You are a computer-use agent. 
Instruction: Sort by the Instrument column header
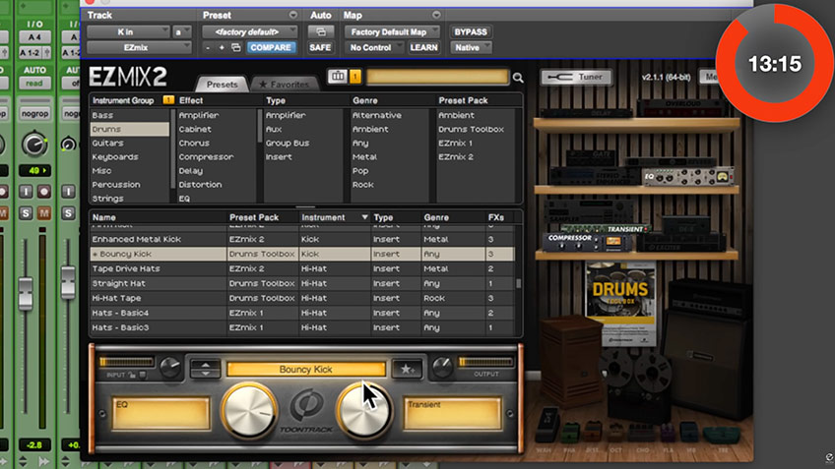tap(334, 217)
